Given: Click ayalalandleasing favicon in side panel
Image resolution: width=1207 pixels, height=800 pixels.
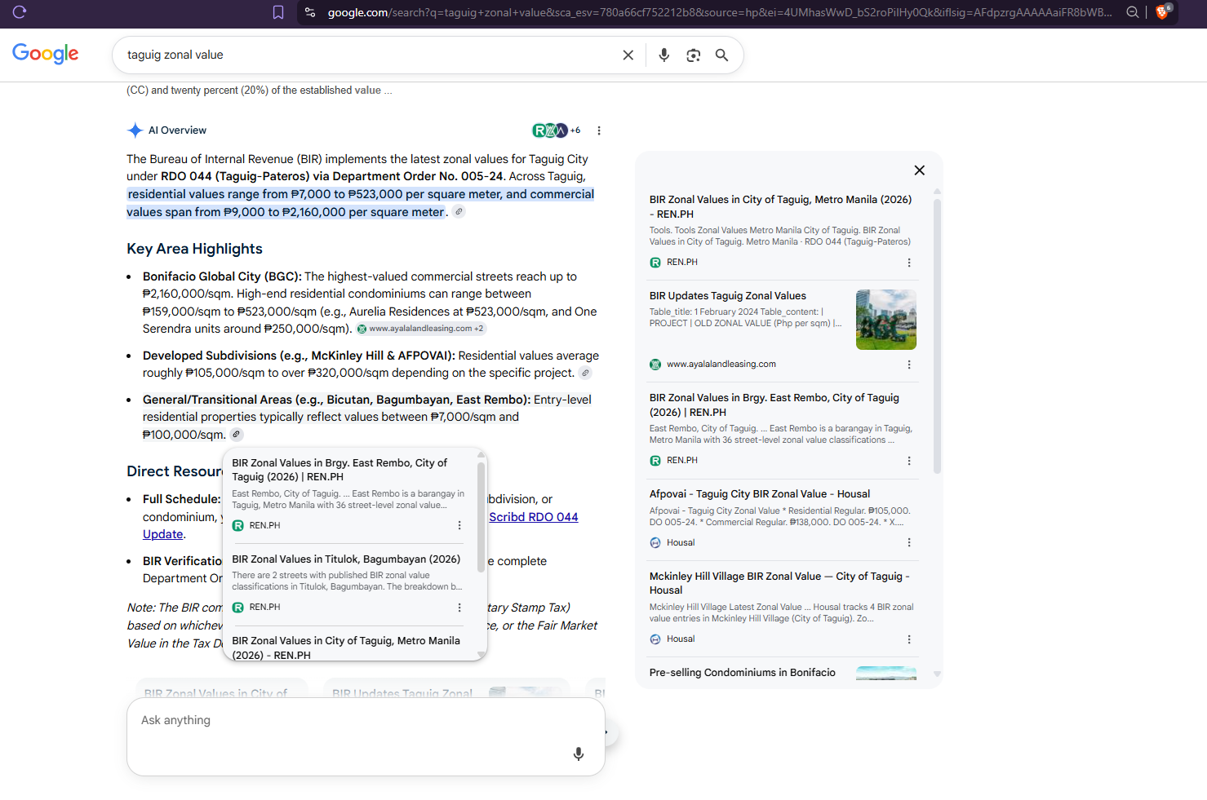Looking at the screenshot, I should tap(655, 365).
